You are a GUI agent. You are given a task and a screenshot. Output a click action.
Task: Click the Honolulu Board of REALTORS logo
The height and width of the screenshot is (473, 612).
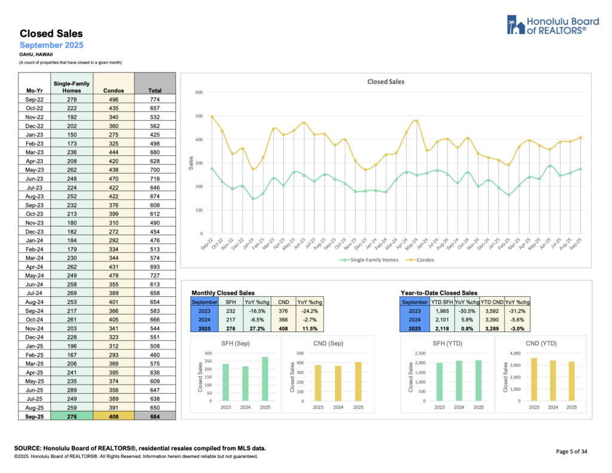point(546,26)
